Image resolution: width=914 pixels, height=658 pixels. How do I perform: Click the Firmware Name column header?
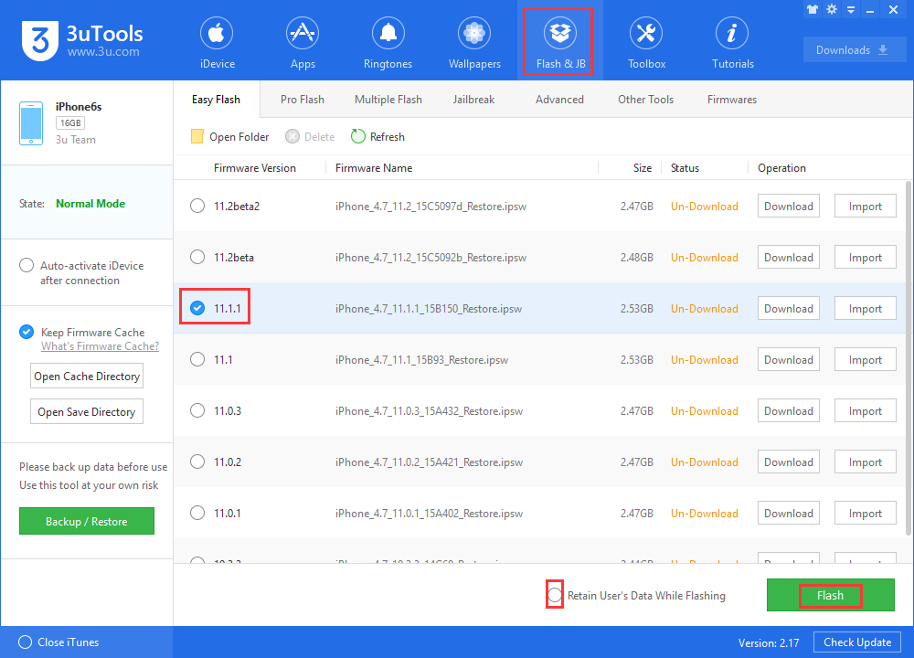coord(374,168)
